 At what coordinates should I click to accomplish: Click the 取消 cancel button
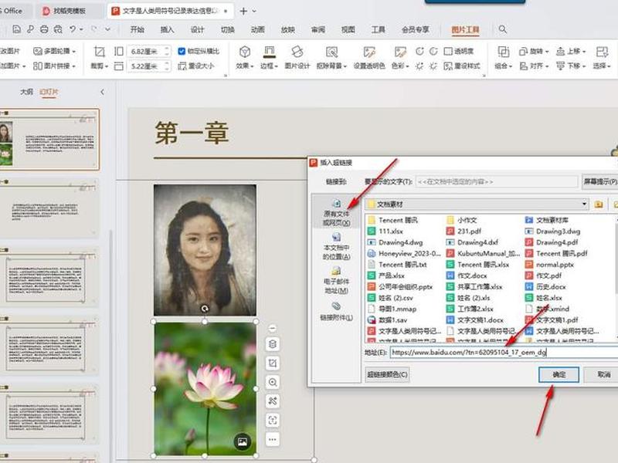(x=603, y=374)
